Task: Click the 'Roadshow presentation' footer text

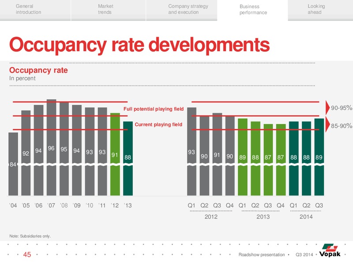Action: pos(262,255)
